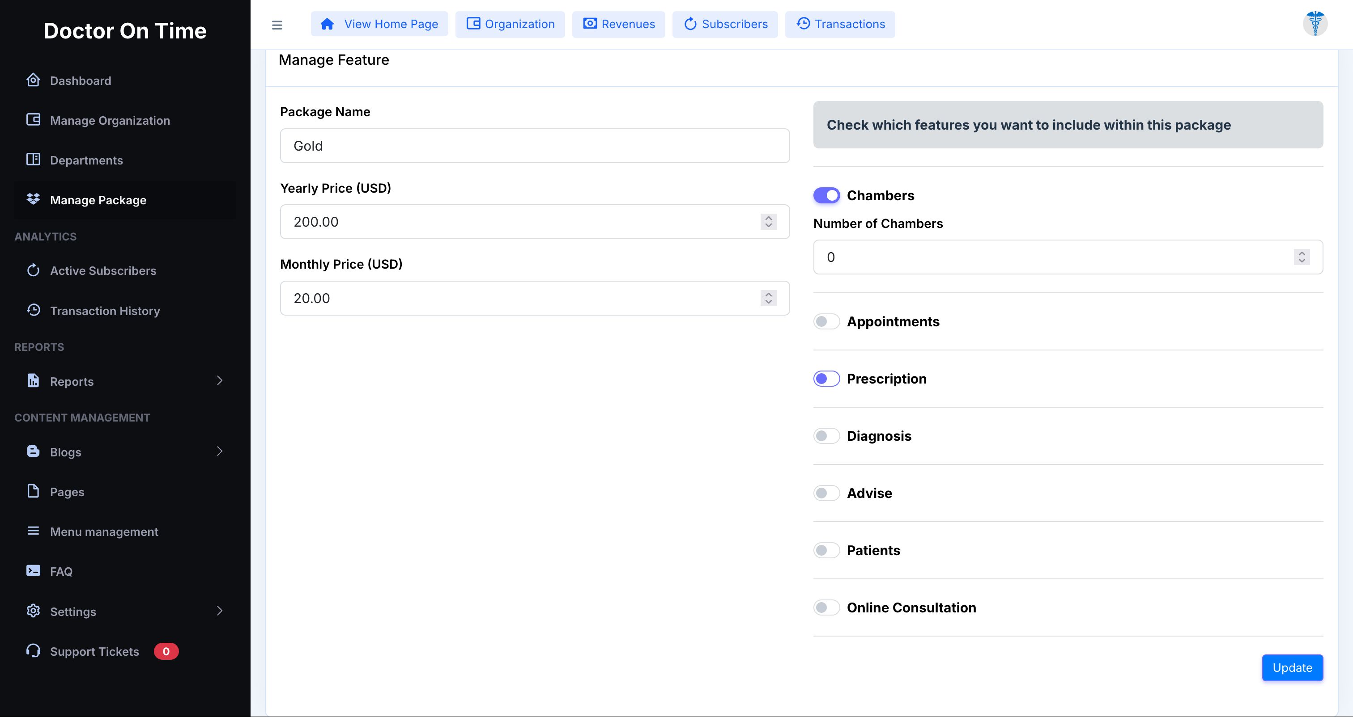This screenshot has width=1353, height=717.
Task: Click the hamburger menu toggle icon
Action: [277, 25]
